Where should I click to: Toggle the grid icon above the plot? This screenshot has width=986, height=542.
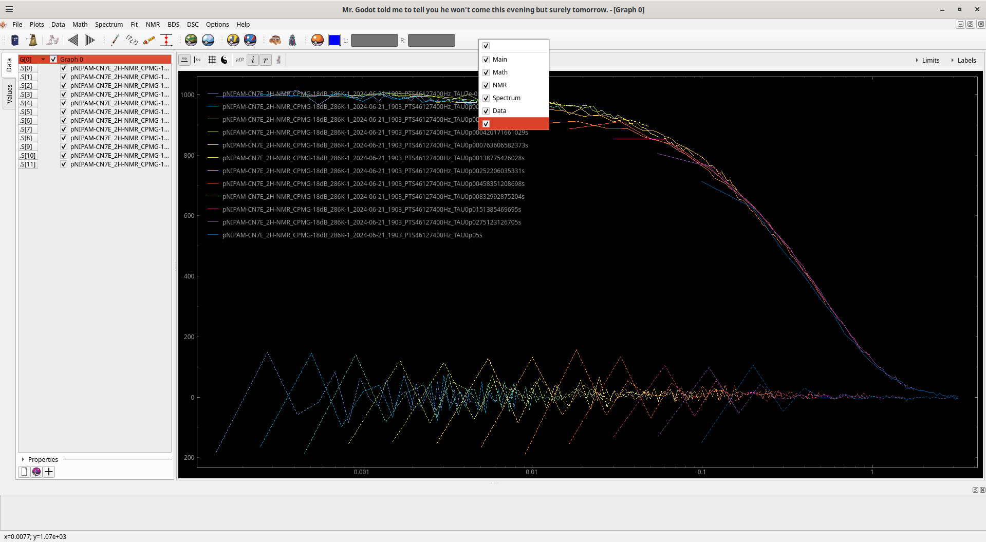point(212,60)
